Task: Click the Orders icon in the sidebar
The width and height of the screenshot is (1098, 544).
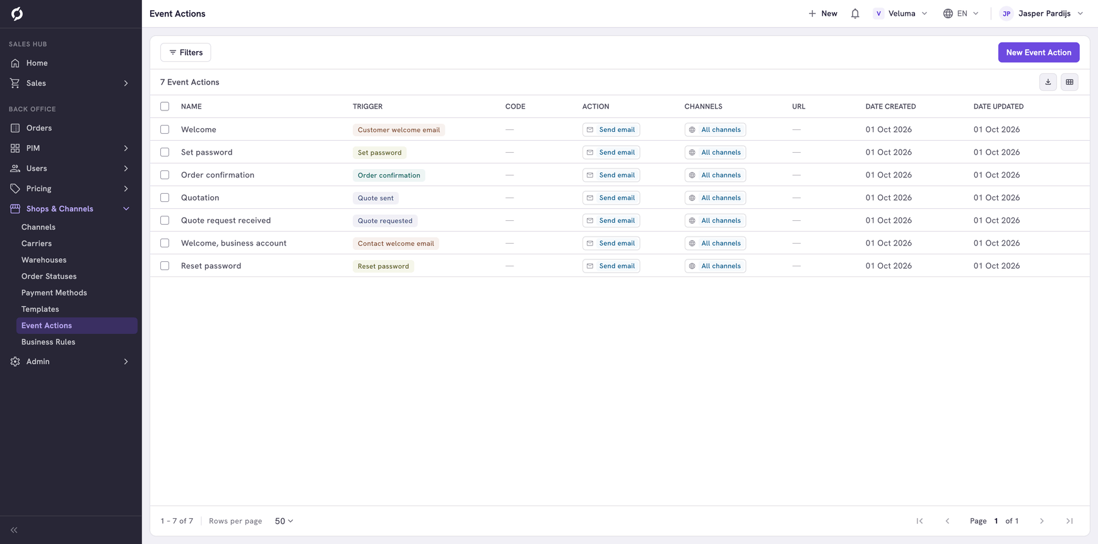Action: pos(15,128)
